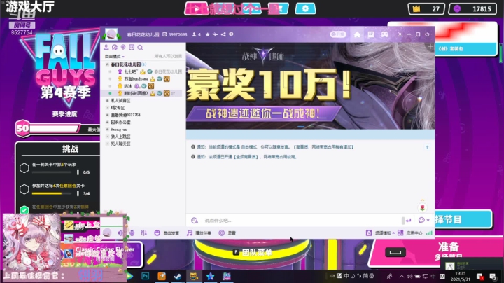Expand the 直播频道8527754 sub-channel

click(107, 115)
